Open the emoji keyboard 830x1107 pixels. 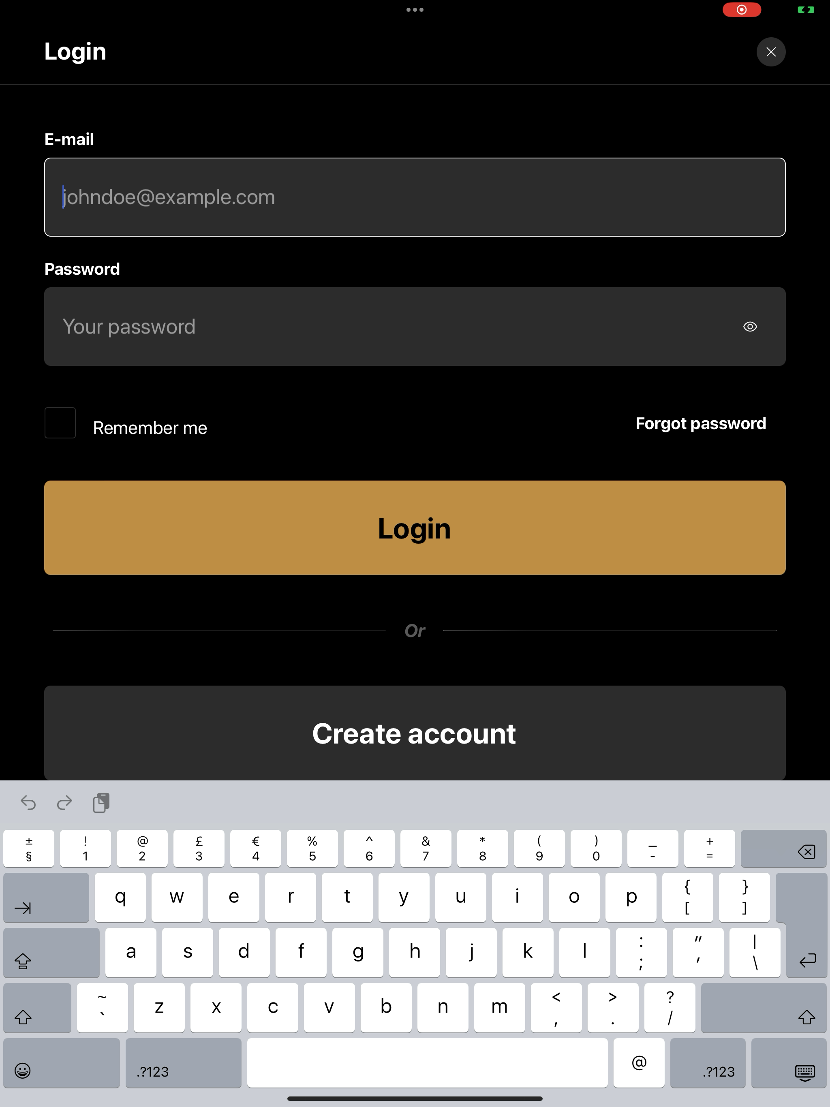point(62,1063)
